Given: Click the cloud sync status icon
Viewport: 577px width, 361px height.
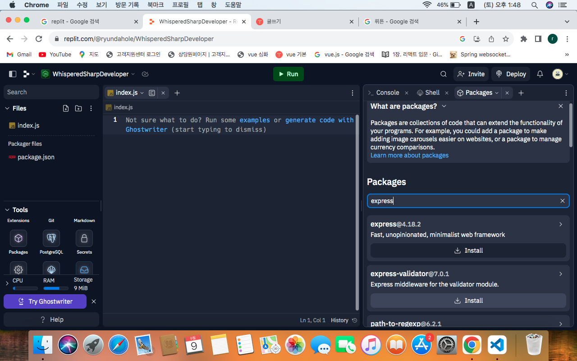Looking at the screenshot, I should tap(145, 74).
